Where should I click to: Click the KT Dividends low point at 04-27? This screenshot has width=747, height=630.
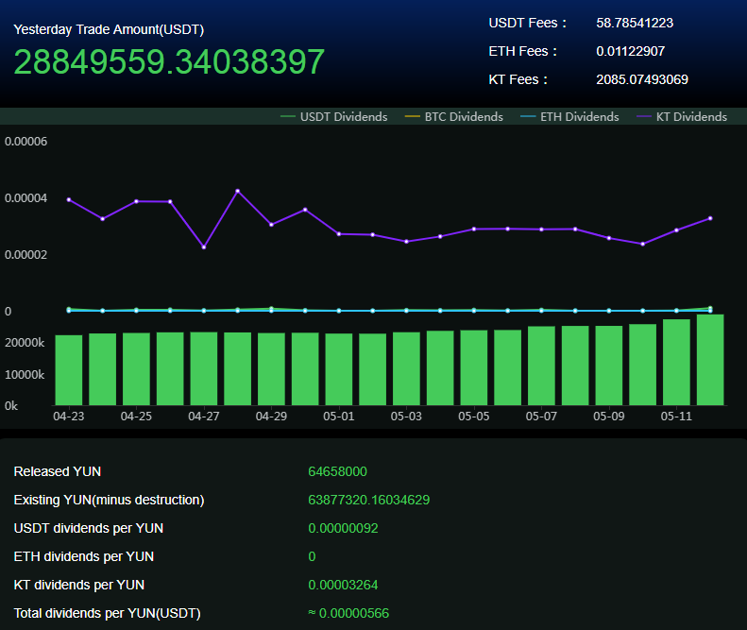tap(204, 247)
